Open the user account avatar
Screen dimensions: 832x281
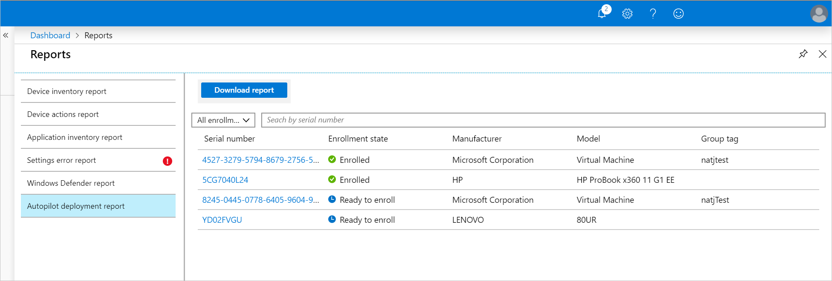point(818,14)
